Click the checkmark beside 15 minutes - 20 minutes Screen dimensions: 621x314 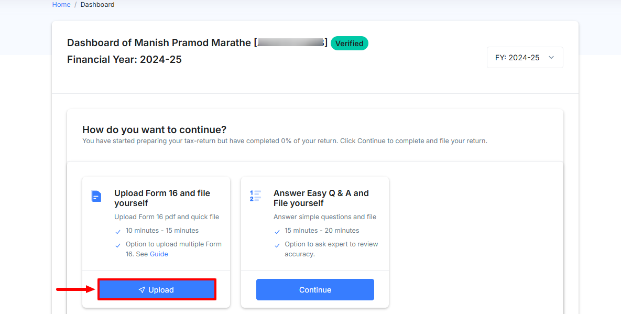coord(277,232)
